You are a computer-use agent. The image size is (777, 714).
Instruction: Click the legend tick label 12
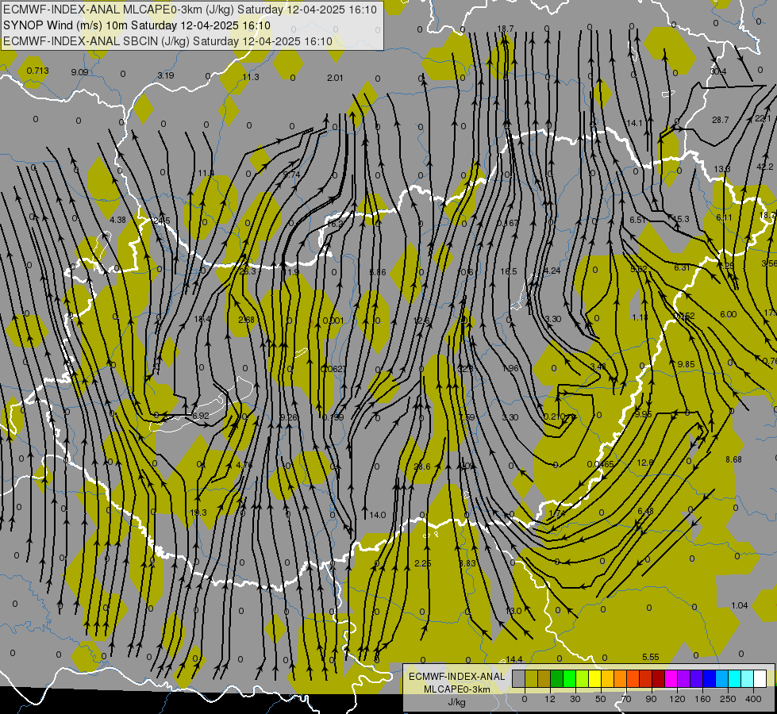pyautogui.click(x=550, y=699)
